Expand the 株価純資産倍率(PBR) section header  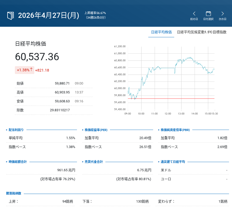[175, 130]
